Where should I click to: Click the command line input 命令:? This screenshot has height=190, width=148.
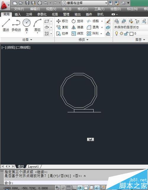[x=56, y=183]
